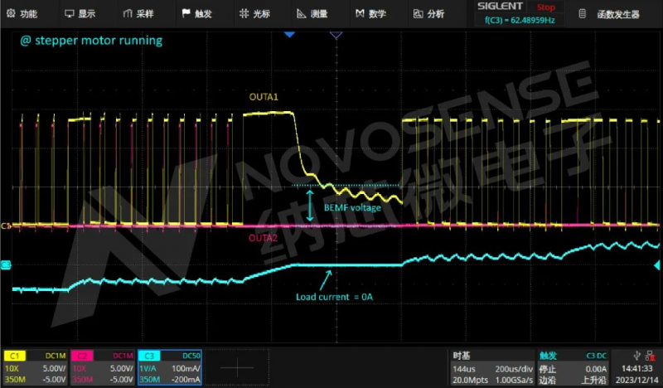Open the 功能 (Utility) menu
The width and height of the screenshot is (663, 388).
22,13
